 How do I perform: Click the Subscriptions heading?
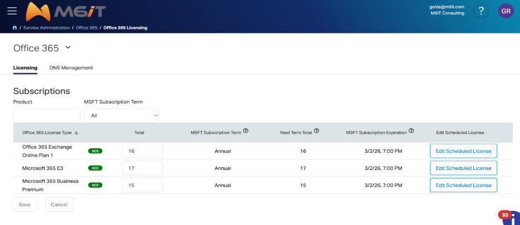coord(42,91)
